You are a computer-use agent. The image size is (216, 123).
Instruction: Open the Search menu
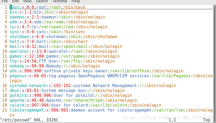click(42, 1)
